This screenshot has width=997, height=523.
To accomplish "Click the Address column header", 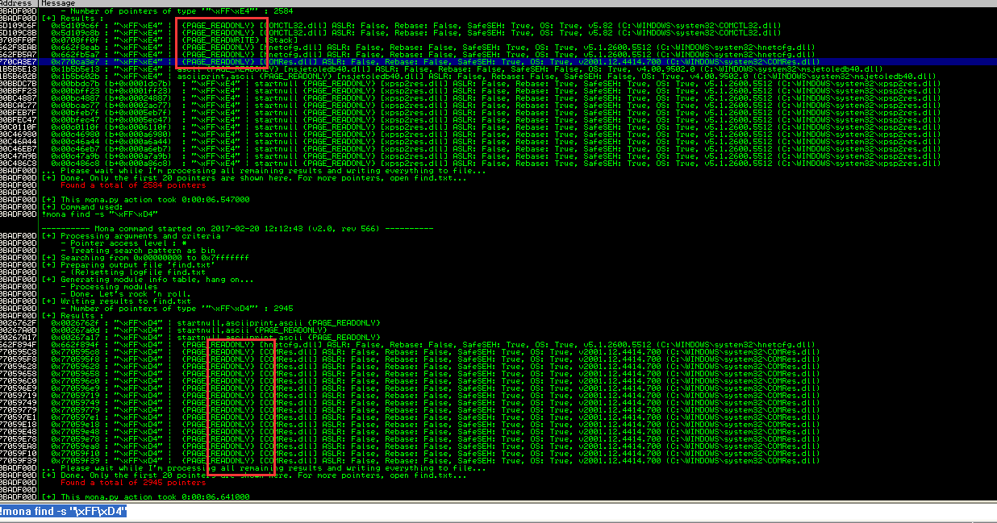I will [19, 3].
